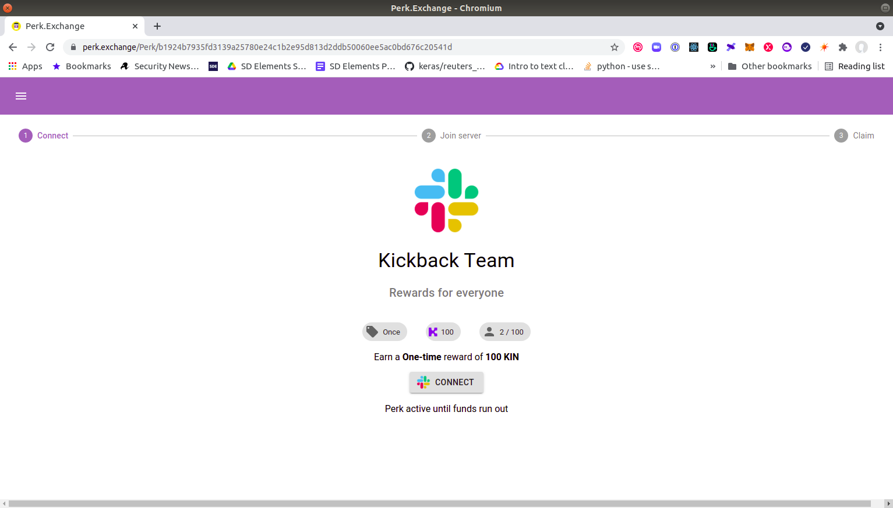Open the orange starburst extension icon
Image resolution: width=893 pixels, height=508 pixels.
(x=824, y=47)
